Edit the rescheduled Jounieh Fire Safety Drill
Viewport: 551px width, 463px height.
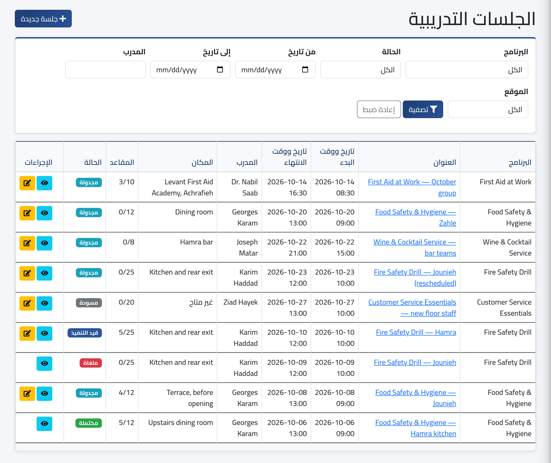[x=27, y=273]
